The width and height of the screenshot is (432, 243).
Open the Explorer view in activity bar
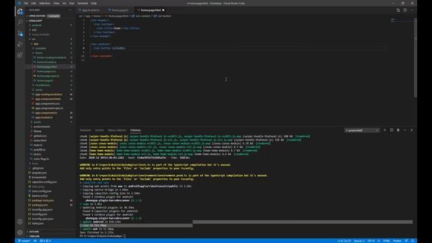point(20,11)
